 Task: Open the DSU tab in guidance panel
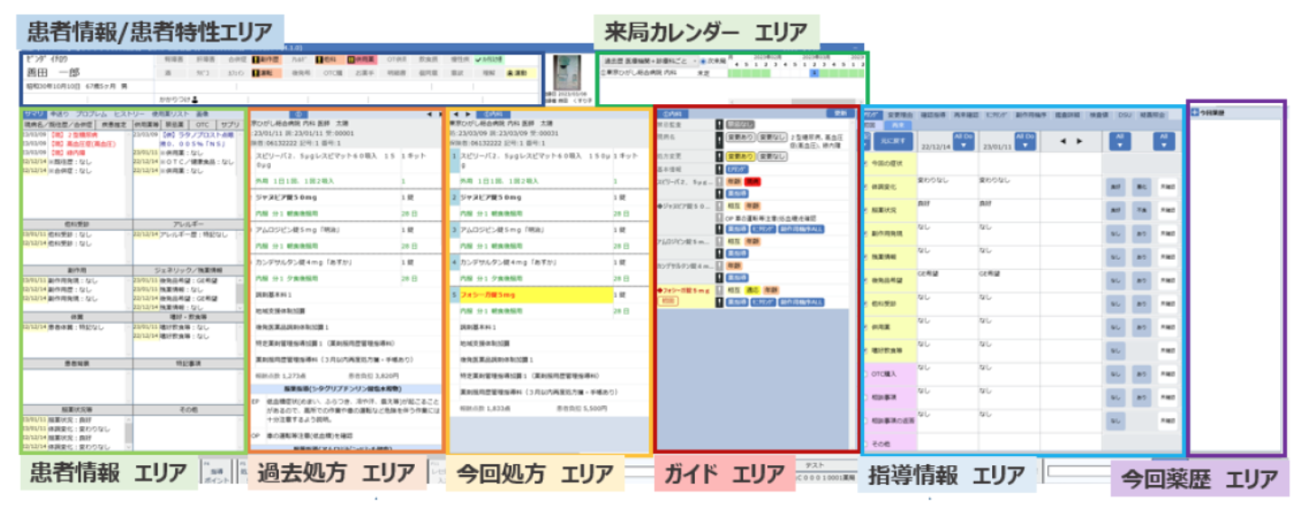[x=1124, y=115]
